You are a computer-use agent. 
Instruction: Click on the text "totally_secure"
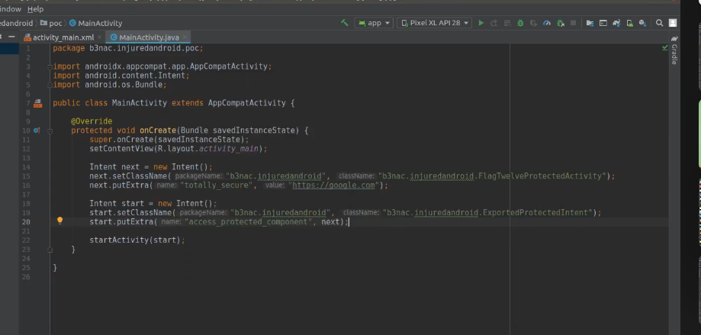[218, 185]
